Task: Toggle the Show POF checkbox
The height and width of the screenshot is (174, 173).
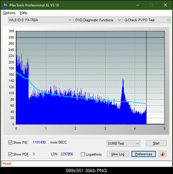Action: coord(10,154)
